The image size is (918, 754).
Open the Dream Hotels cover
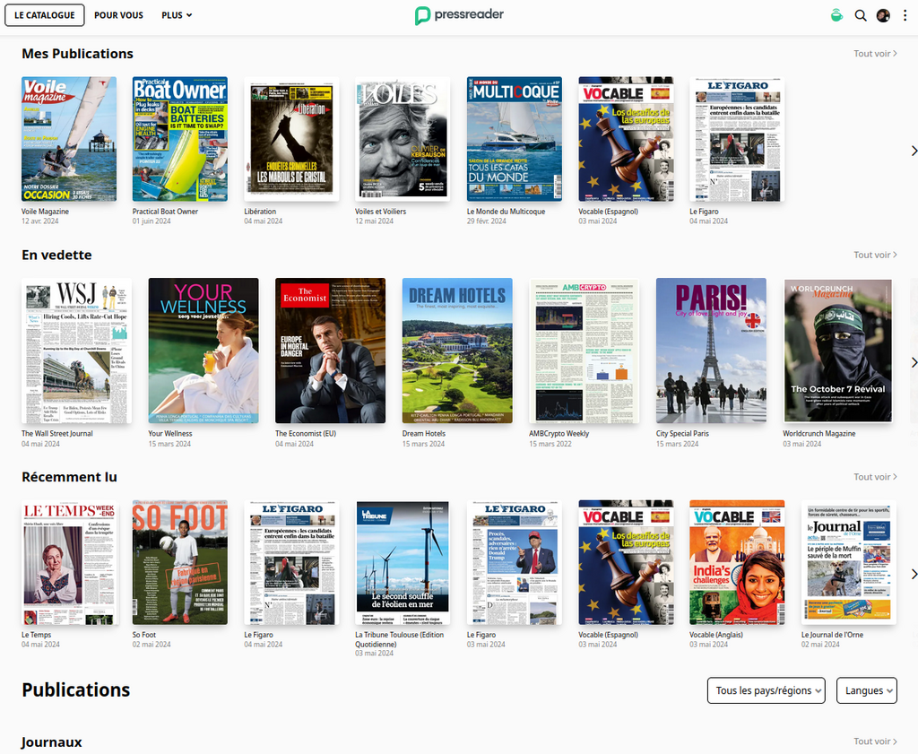[x=457, y=351]
